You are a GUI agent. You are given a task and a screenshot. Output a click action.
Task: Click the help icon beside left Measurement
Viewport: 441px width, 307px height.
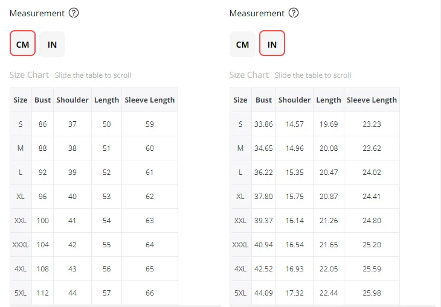coord(74,13)
